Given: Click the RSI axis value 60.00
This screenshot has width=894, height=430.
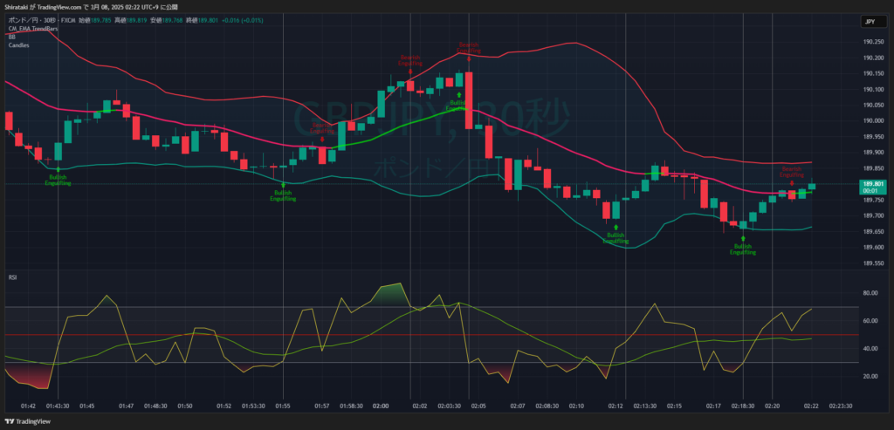Looking at the screenshot, I should (x=870, y=321).
